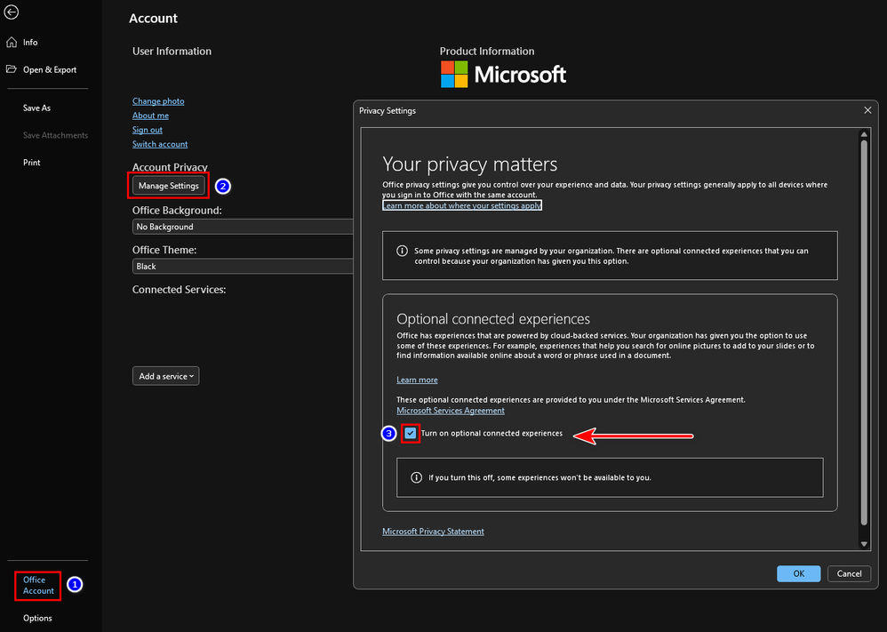Image resolution: width=887 pixels, height=632 pixels.
Task: Open the Info page
Action: 29,43
